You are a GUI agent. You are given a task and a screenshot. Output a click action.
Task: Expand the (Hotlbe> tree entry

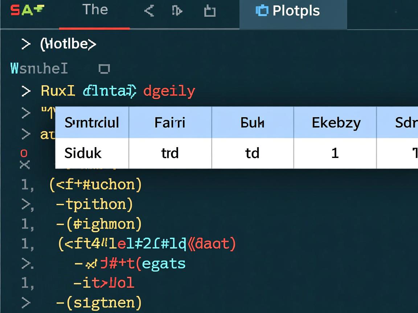click(26, 44)
